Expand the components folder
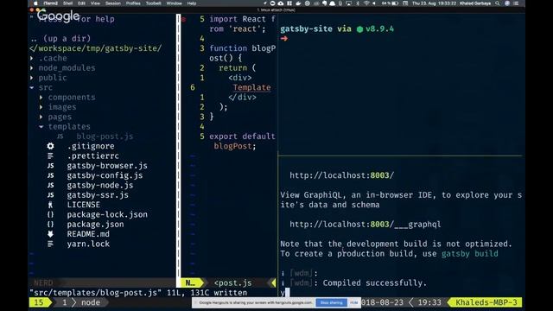 pyautogui.click(x=41, y=98)
